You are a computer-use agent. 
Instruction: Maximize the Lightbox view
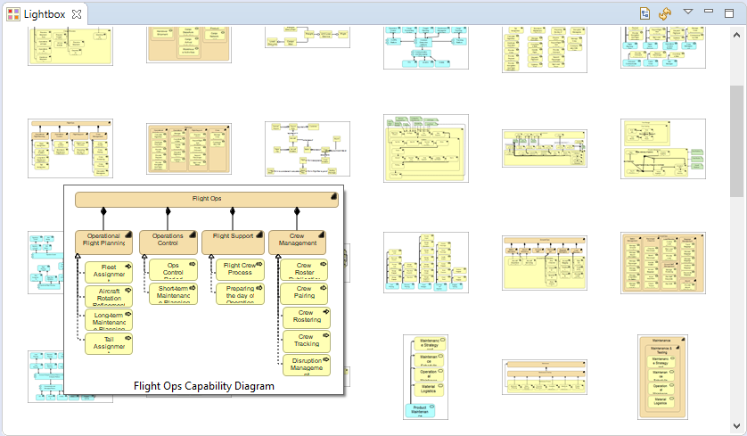[729, 12]
